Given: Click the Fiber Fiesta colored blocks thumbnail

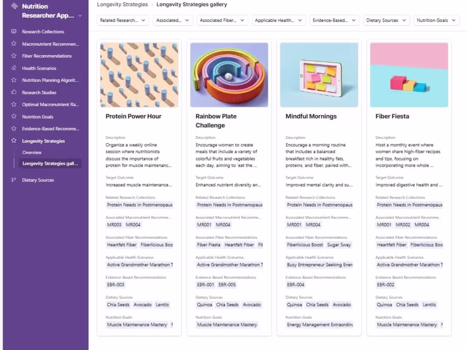Looking at the screenshot, I should 409,75.
